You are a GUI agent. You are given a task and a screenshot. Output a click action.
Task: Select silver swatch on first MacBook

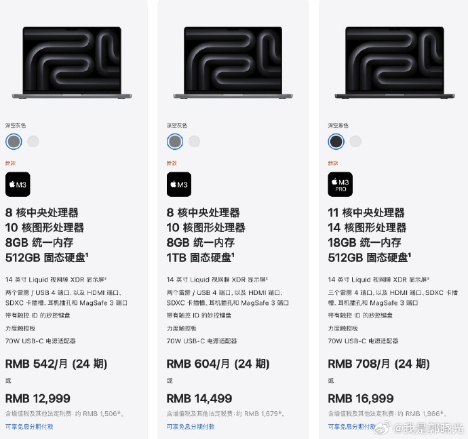click(33, 142)
